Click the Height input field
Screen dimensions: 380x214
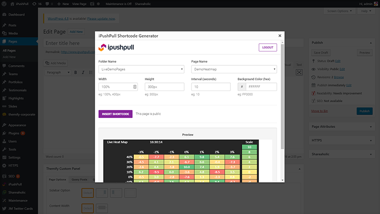click(164, 87)
